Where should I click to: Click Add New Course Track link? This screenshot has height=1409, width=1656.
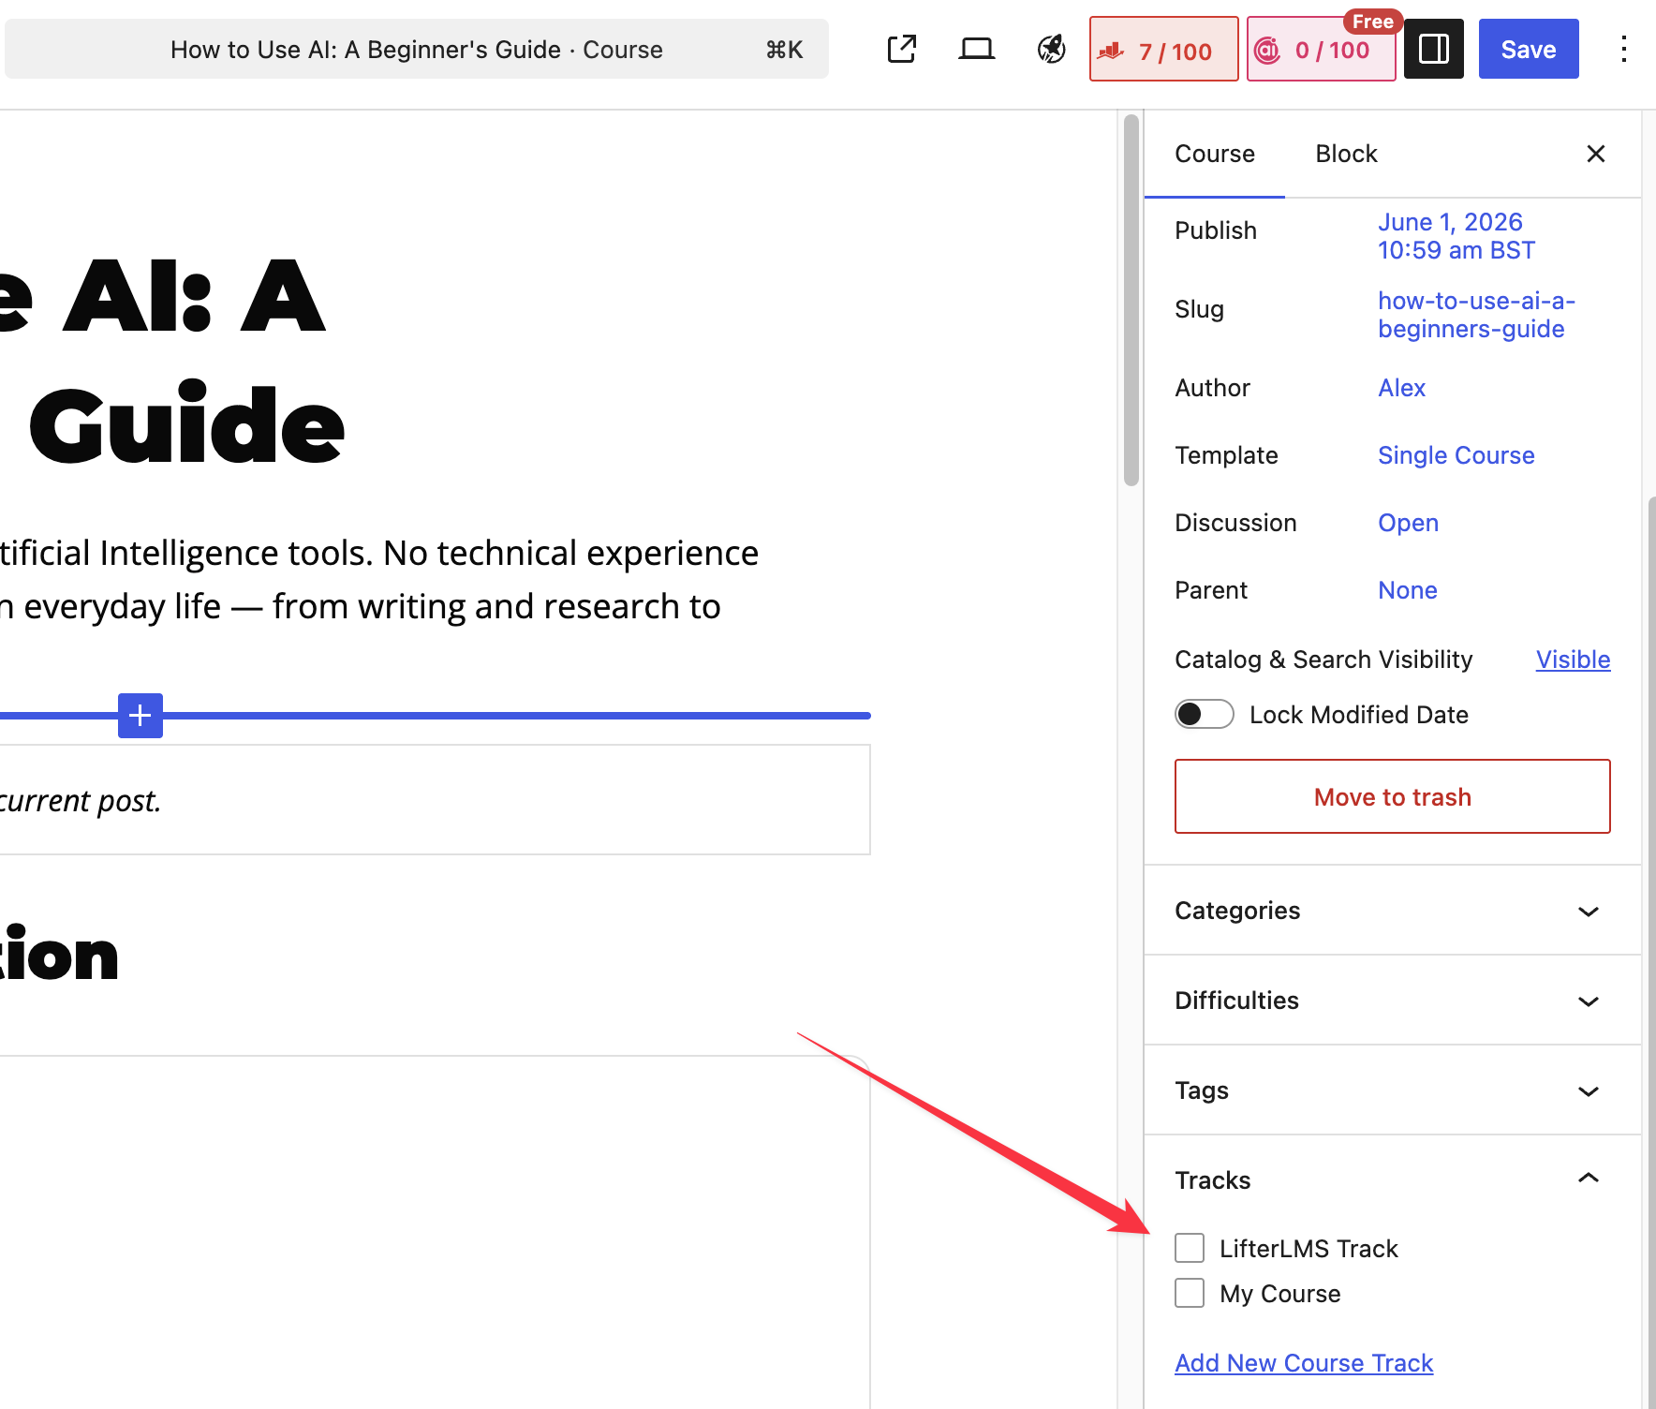click(x=1304, y=1363)
